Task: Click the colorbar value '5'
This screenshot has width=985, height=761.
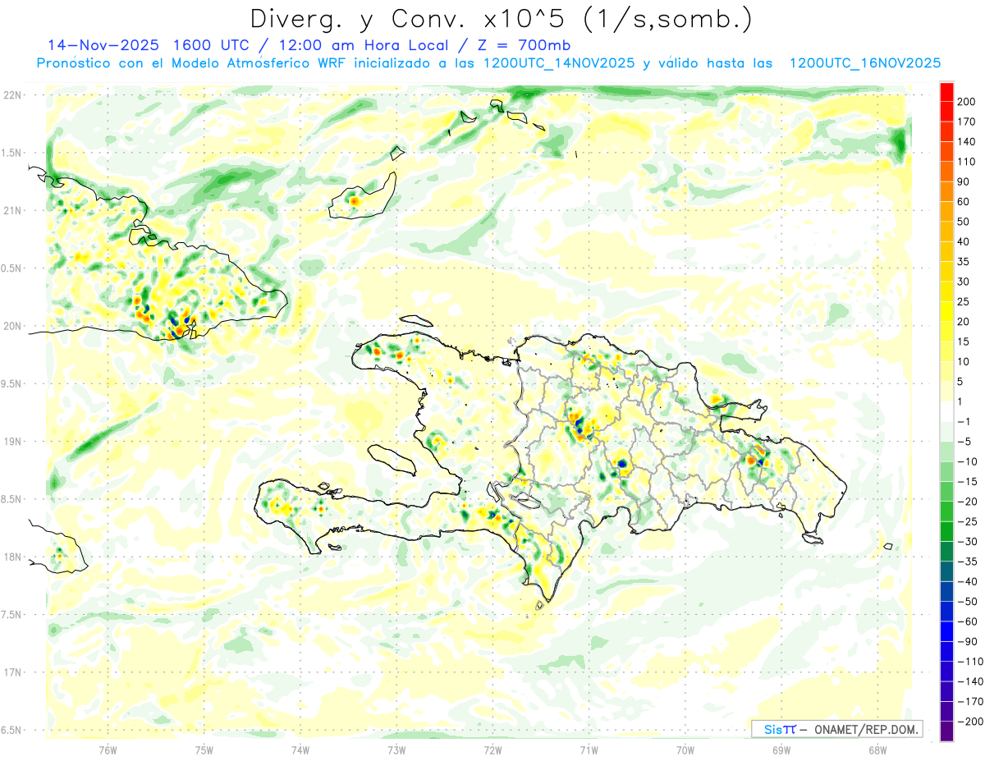Action: pos(961,382)
